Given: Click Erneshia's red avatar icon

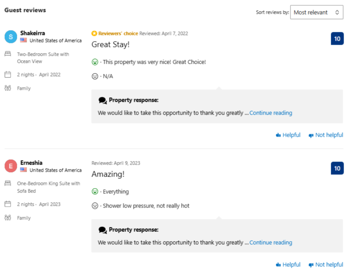Looking at the screenshot, I should pos(11,166).
